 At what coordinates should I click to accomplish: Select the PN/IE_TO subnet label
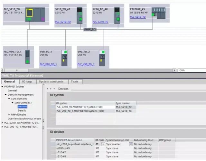(90, 29)
